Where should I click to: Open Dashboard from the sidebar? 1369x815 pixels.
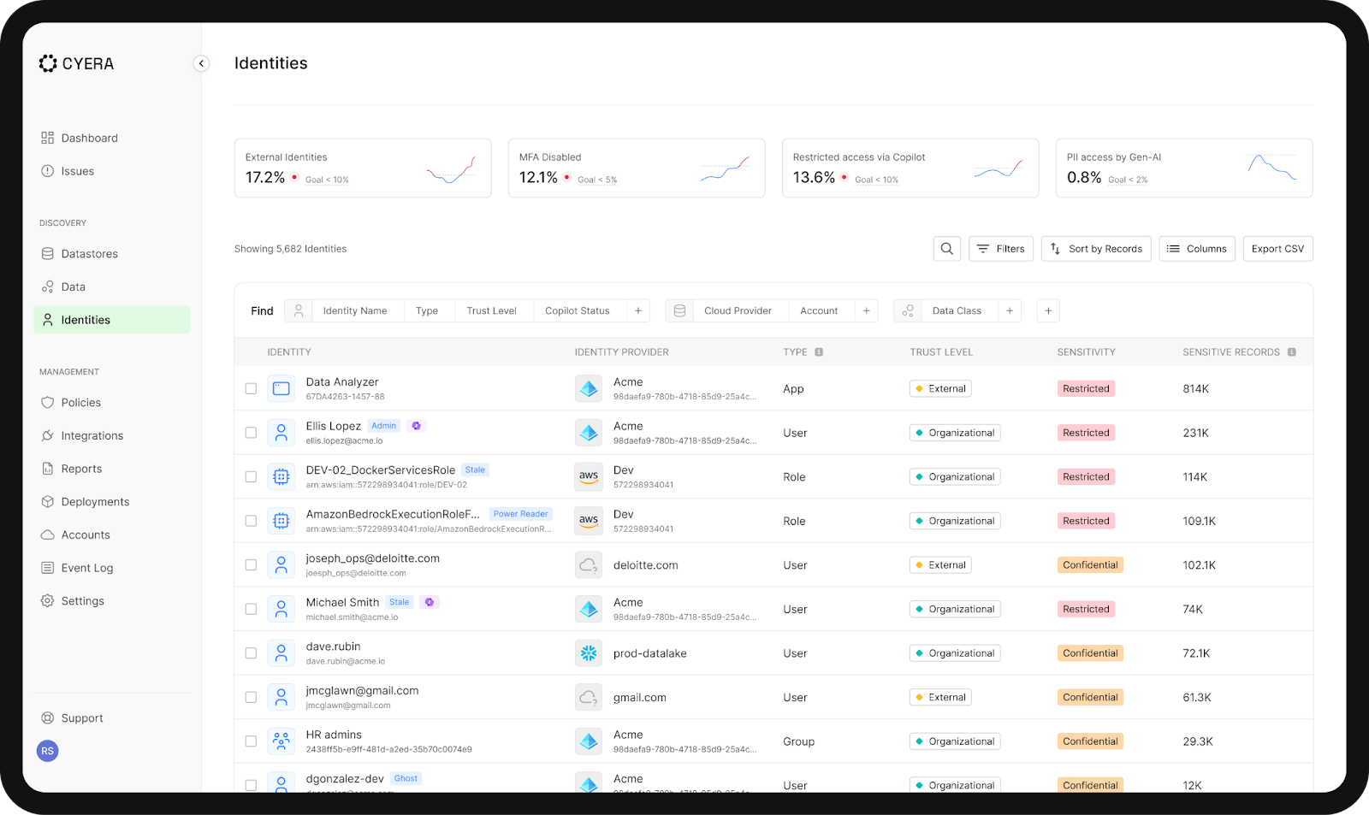tap(89, 138)
